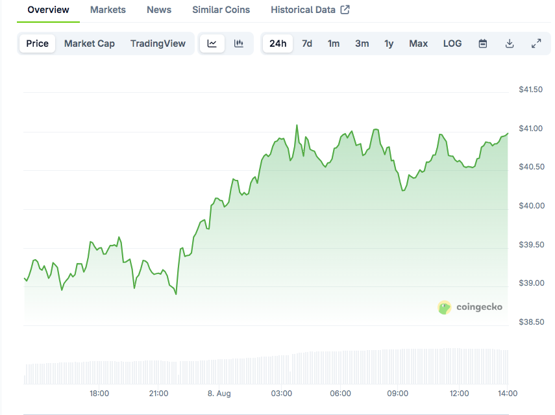Image resolution: width=555 pixels, height=415 pixels.
Task: Click the CoinGecko logo watermark
Action: (x=470, y=307)
